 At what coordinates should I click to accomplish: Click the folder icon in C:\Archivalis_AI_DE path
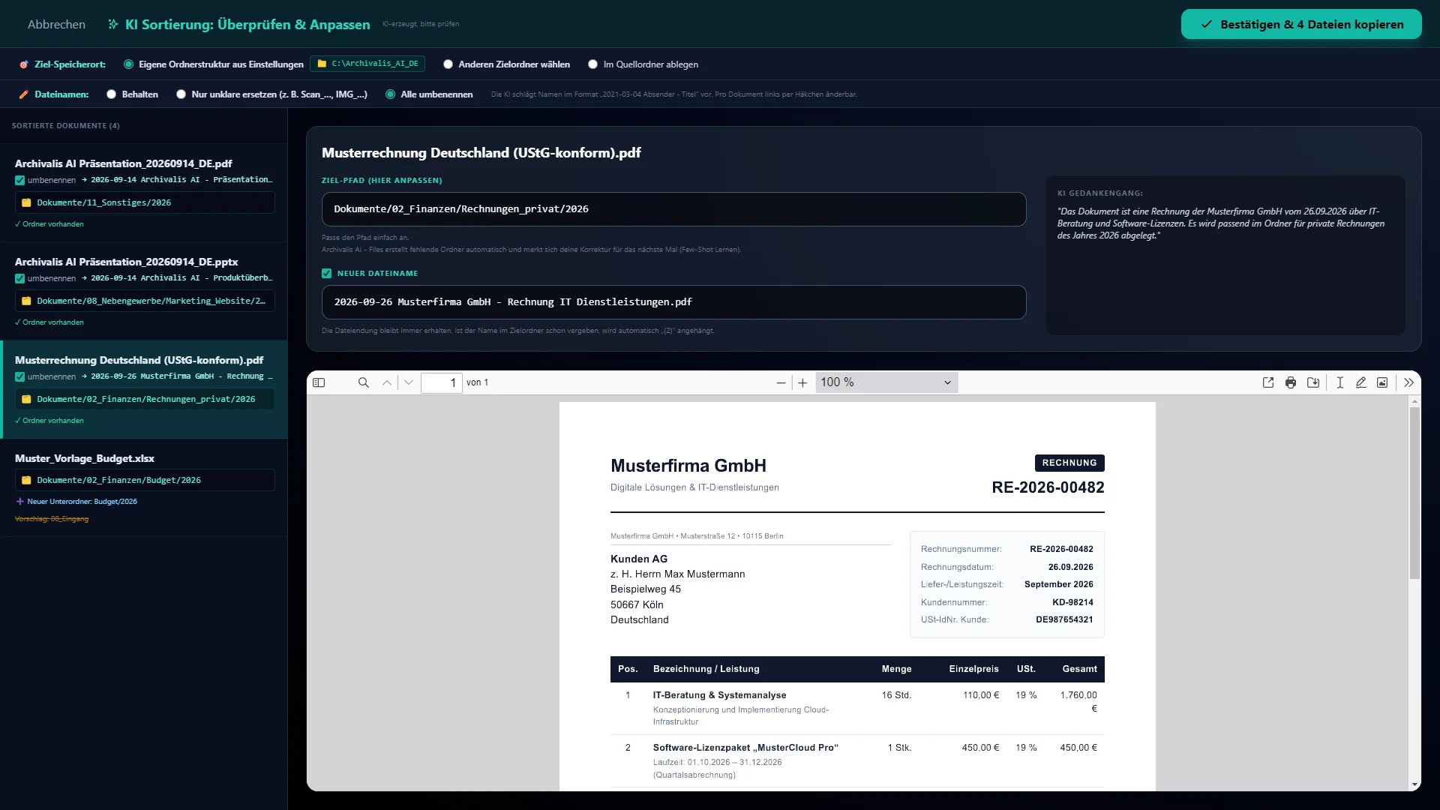322,64
